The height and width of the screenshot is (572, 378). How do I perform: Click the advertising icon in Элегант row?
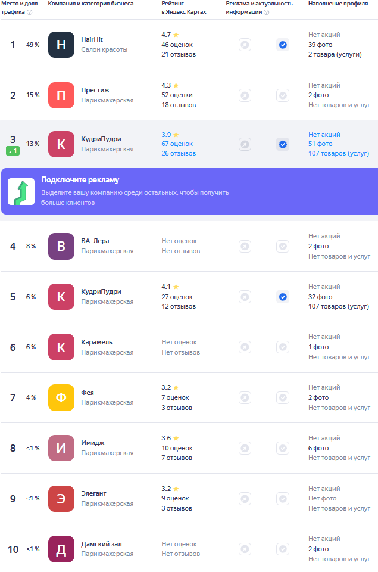pyautogui.click(x=245, y=499)
